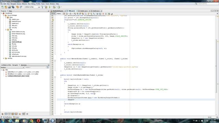Click the Build Project hammer icon
This screenshot has height=123, width=219.
click(42, 7)
